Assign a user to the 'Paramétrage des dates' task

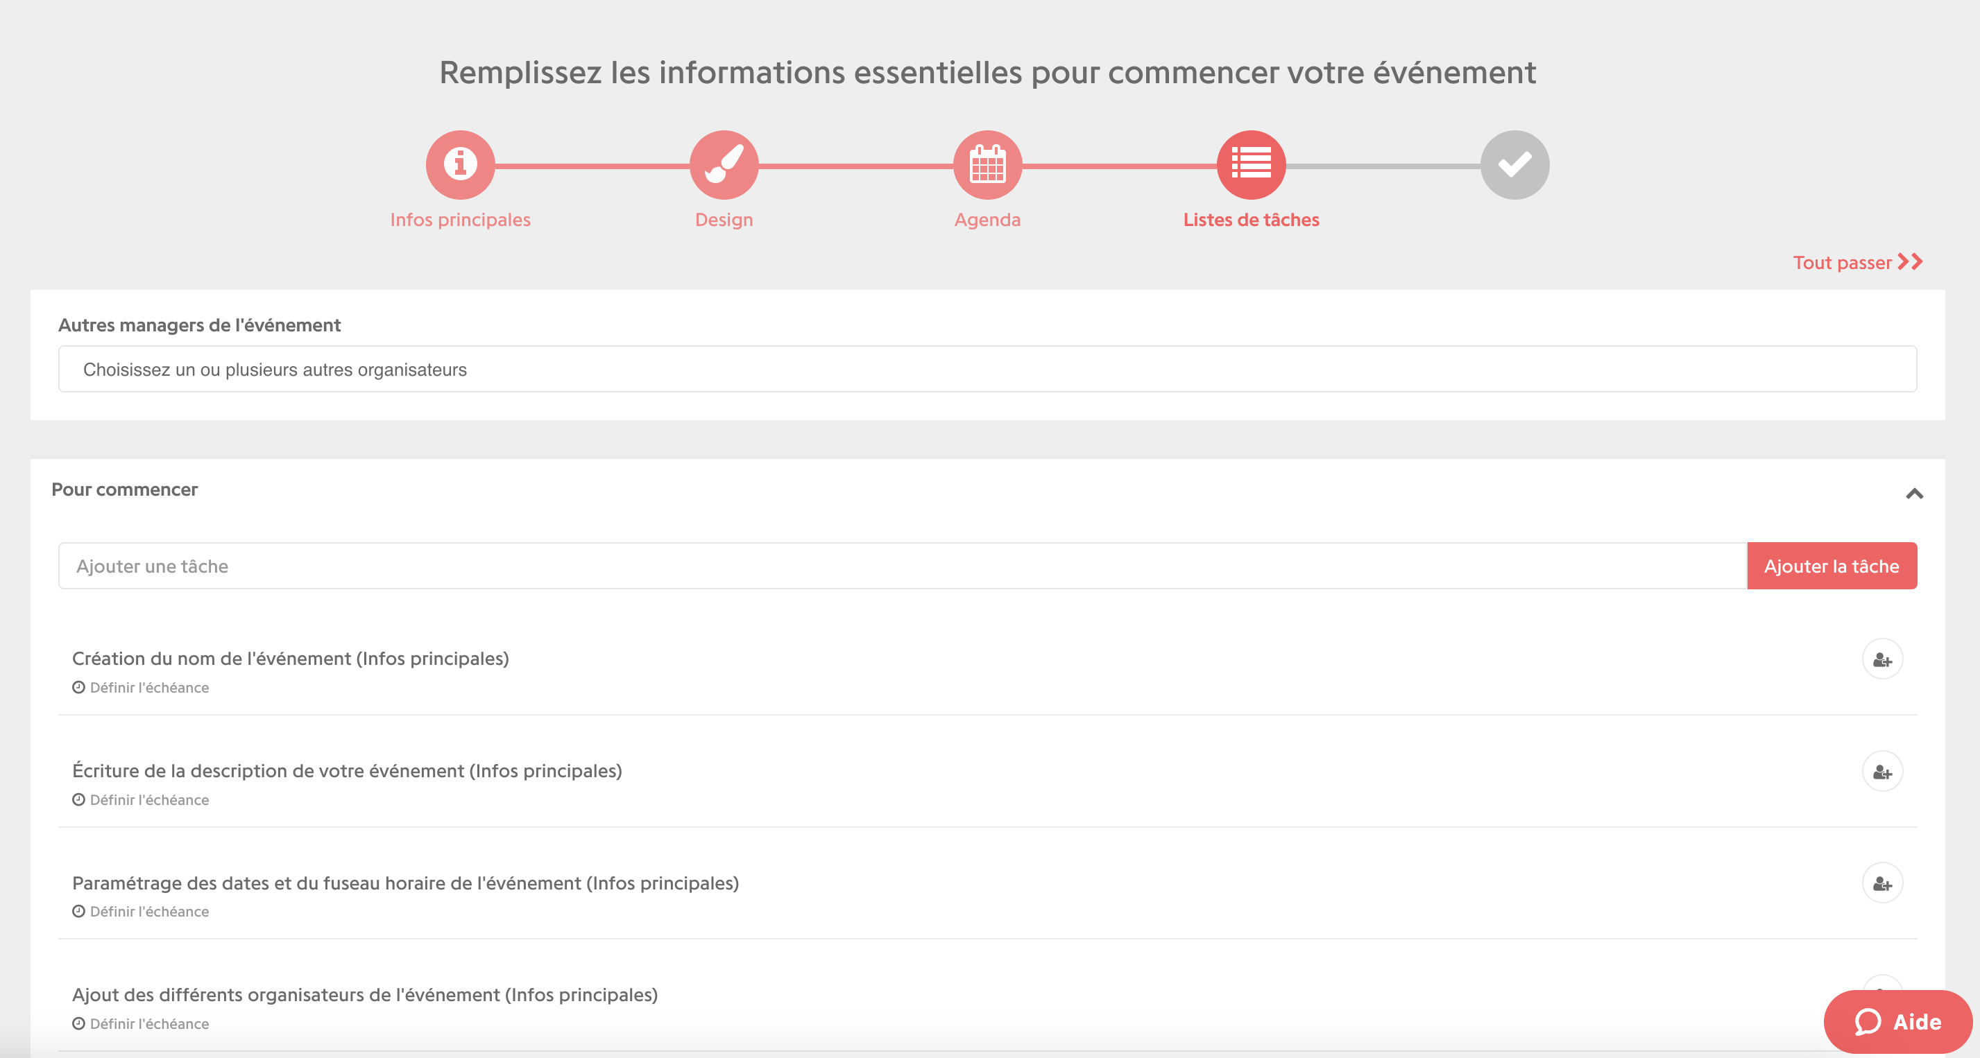point(1882,883)
